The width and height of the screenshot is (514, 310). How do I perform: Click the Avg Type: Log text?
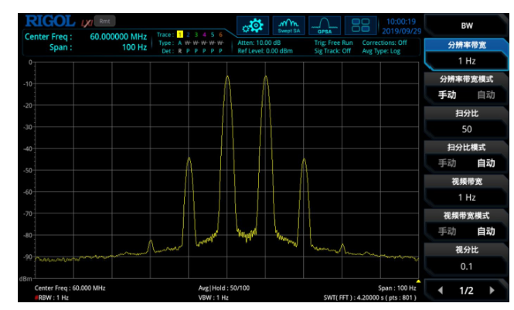point(381,51)
